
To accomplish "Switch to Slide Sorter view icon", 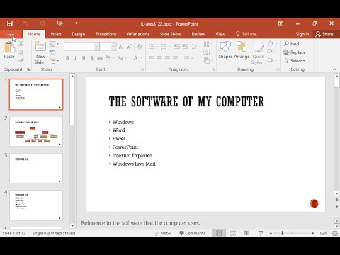I will (233, 233).
